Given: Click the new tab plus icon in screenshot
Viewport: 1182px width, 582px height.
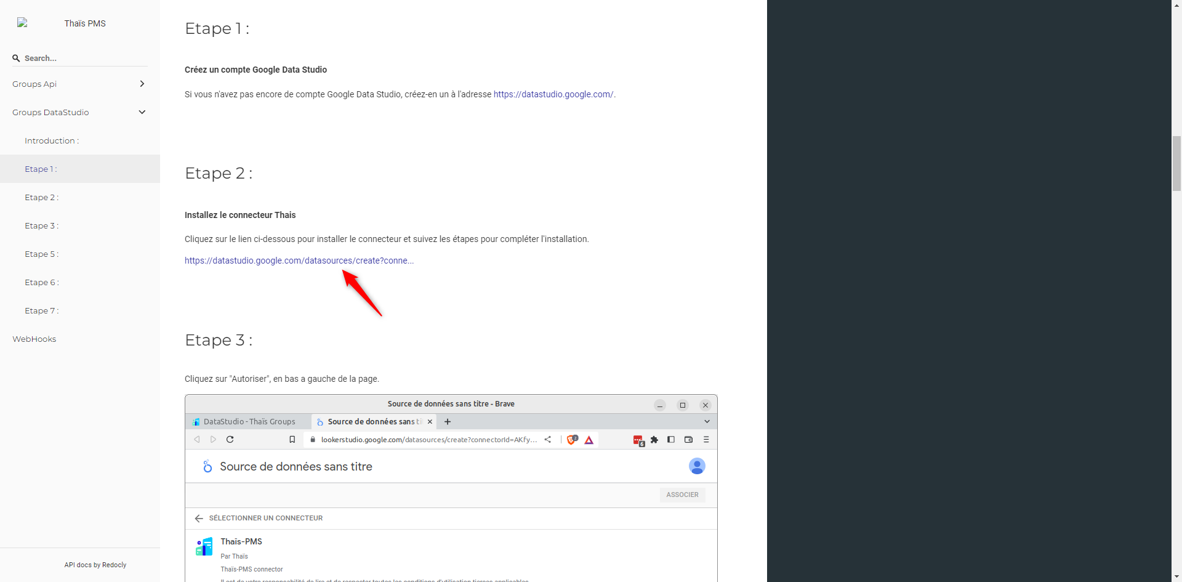Looking at the screenshot, I should (448, 422).
